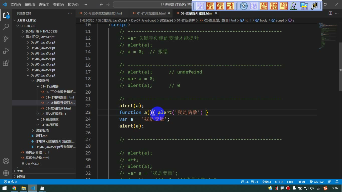
Task: Toggle 窗口模式 in floating toolbar
Action: [254, 6]
